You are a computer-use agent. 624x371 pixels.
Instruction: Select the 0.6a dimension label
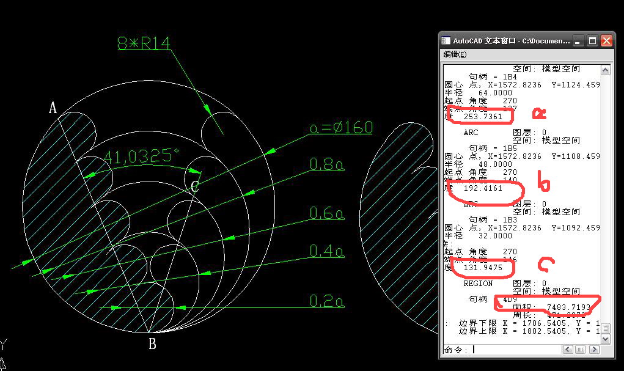click(327, 213)
